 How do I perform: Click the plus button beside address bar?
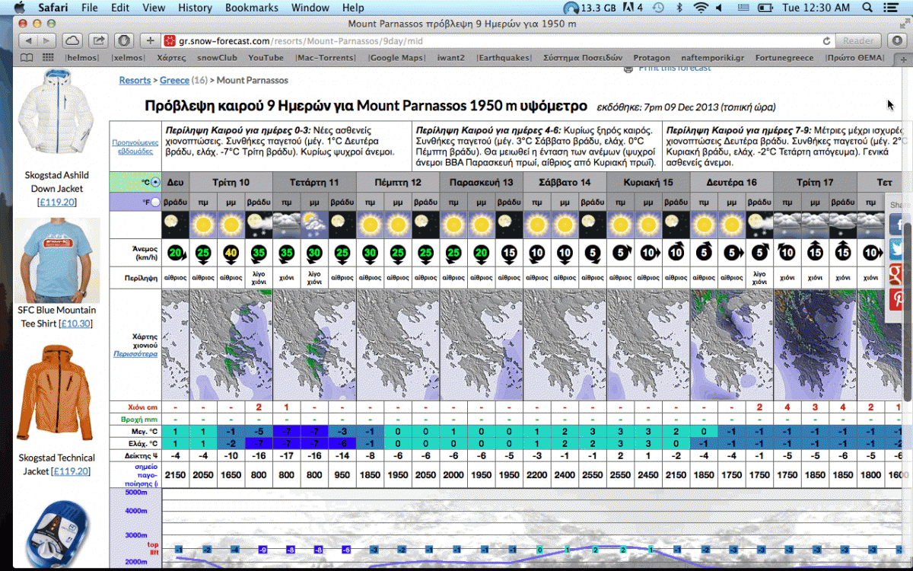coord(151,40)
